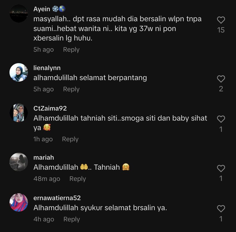Image resolution: width=236 pixels, height=232 pixels.
Task: Open the CtZaima92 username link
Action: 50,109
